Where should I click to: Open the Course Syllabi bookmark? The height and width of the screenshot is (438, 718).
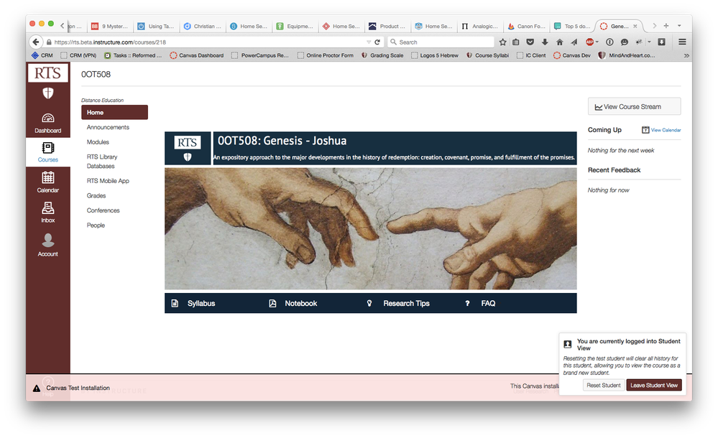487,55
